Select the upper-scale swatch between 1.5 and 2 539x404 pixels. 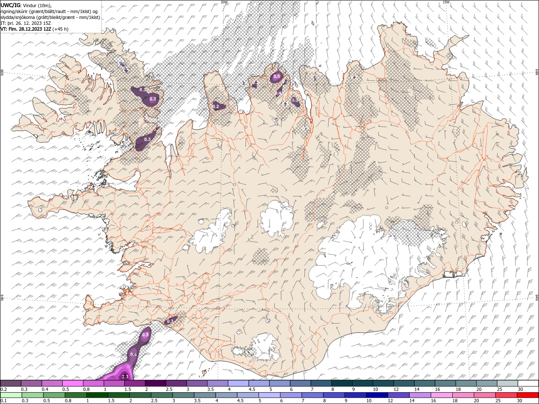click(x=135, y=383)
